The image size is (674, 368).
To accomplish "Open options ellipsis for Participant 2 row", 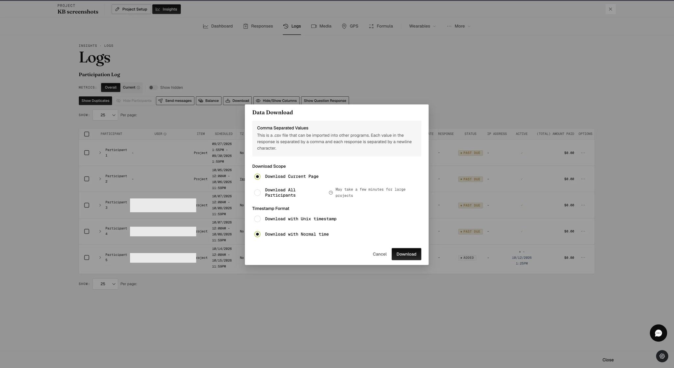I will (583, 179).
